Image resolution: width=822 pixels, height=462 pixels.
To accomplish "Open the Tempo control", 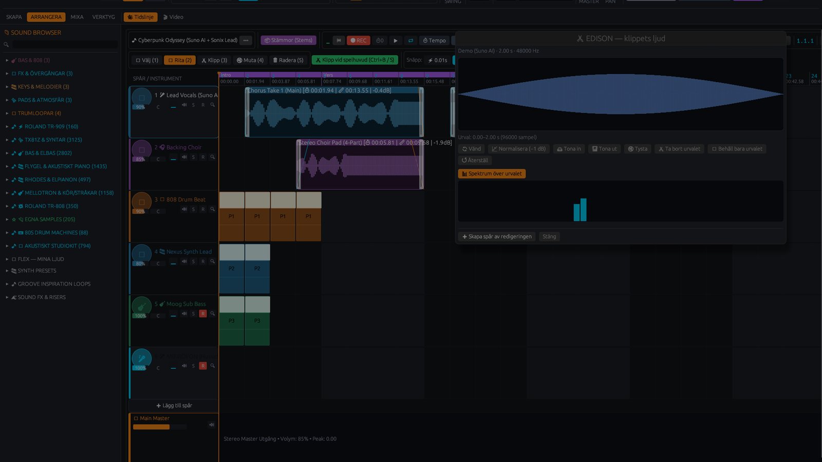I will pyautogui.click(x=435, y=41).
